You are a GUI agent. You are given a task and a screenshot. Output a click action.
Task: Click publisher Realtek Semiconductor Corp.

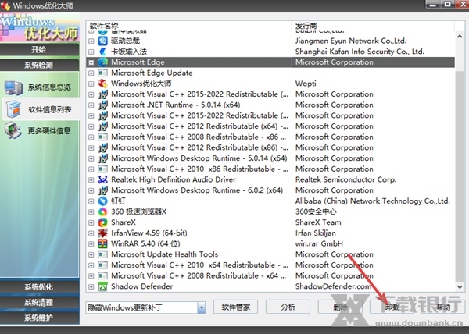pos(345,179)
